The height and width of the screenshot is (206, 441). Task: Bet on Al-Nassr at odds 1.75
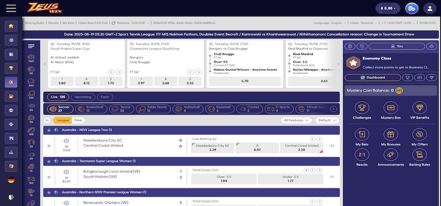tap(111, 81)
